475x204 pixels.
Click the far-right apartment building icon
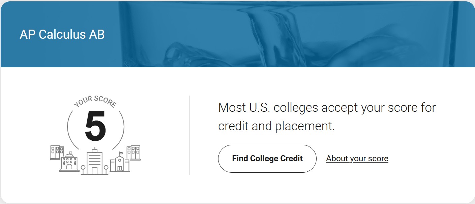click(x=134, y=152)
